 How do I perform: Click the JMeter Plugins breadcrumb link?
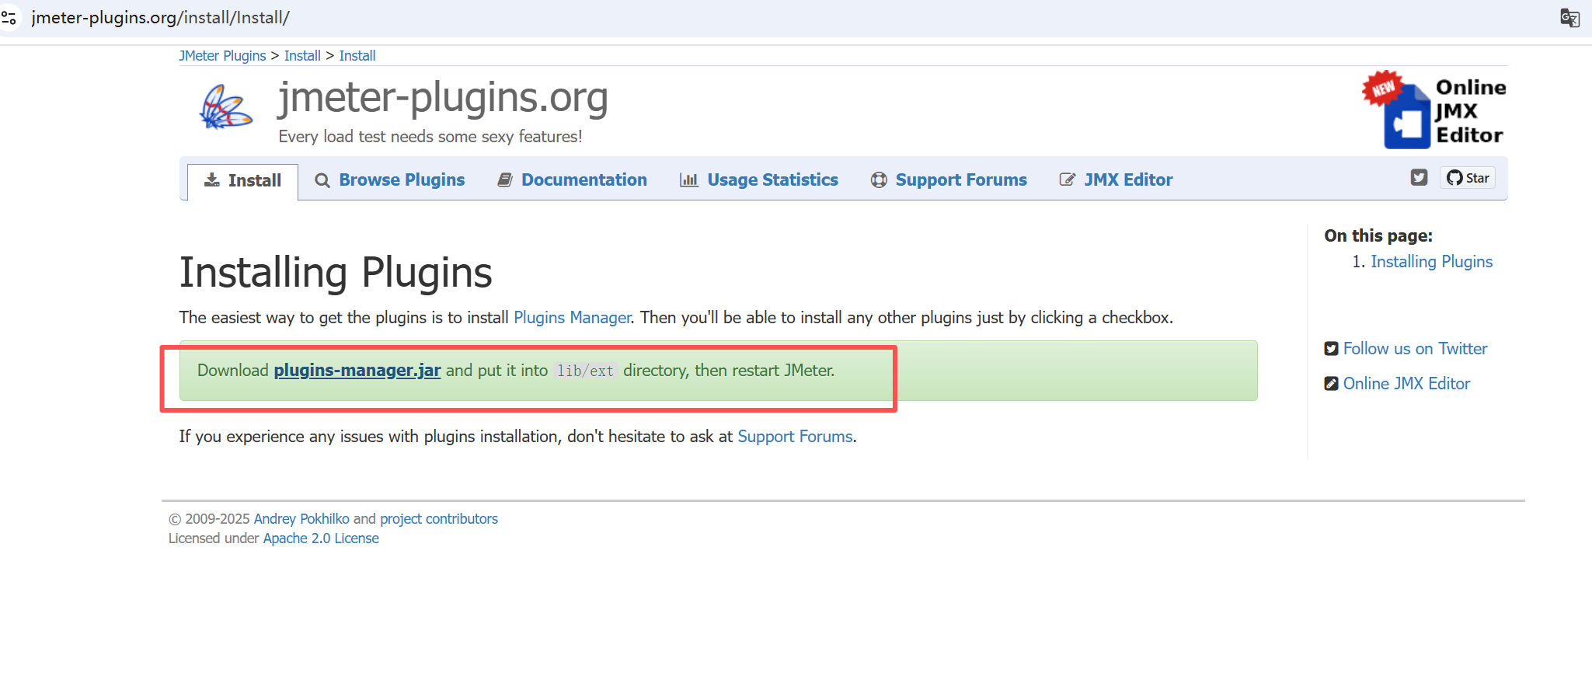point(222,56)
